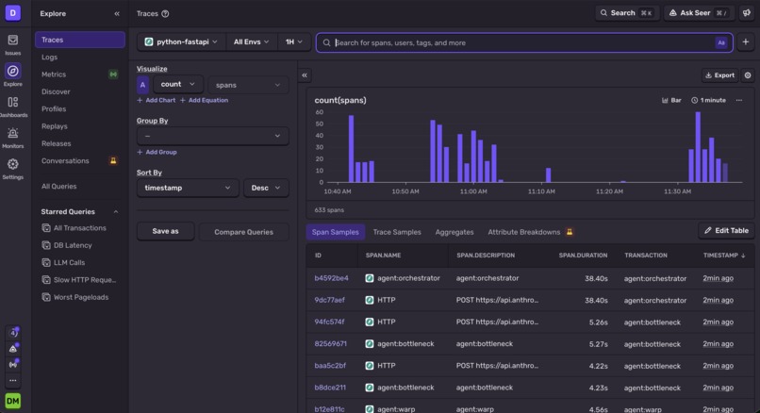This screenshot has width=760, height=413.
Task: Open the python-fastapi project dropdown
Action: coord(182,42)
